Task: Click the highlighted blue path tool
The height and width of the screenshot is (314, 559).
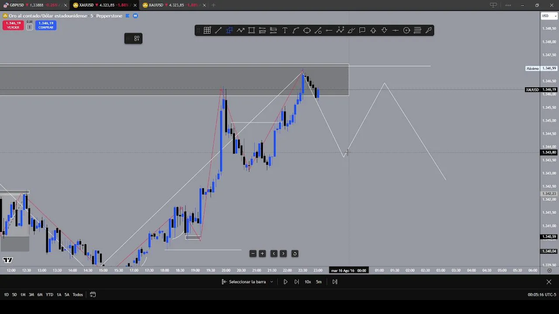Action: pyautogui.click(x=229, y=30)
